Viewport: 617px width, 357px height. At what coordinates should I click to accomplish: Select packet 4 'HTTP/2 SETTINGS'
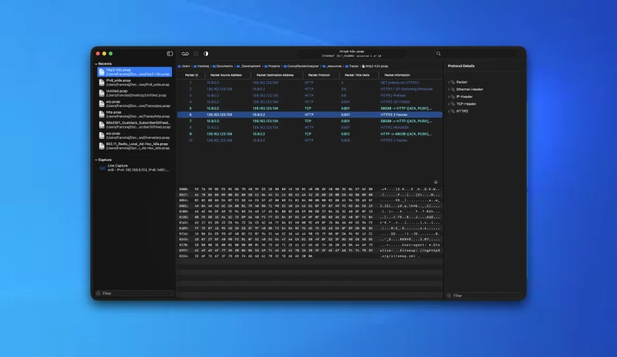pos(310,102)
